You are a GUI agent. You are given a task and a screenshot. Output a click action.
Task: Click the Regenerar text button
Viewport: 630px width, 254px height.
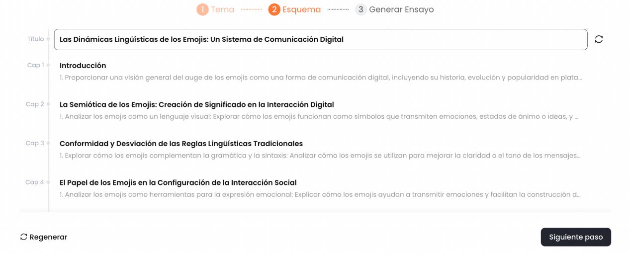pos(48,237)
